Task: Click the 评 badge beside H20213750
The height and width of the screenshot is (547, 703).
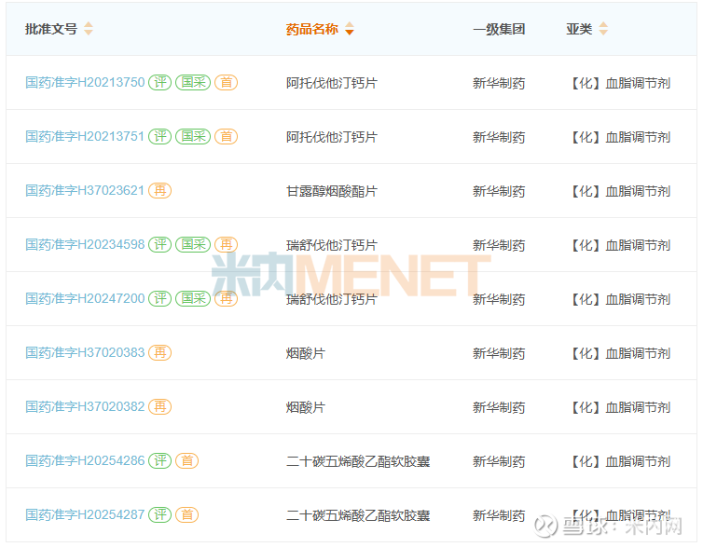Action: click(x=160, y=83)
